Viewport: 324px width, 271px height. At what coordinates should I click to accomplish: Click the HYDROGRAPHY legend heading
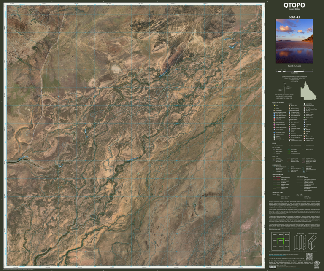pos(277,165)
